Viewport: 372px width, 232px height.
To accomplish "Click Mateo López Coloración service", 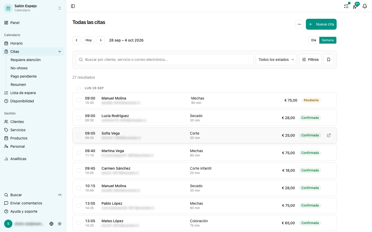I will click(x=199, y=221).
